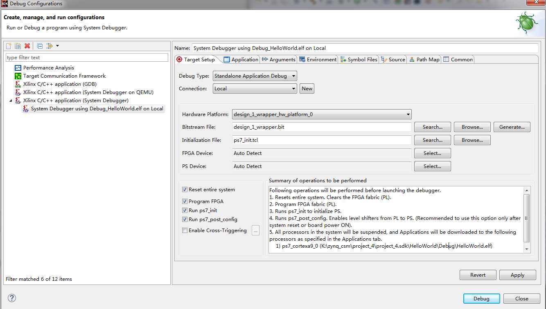Click Select button for FPGA Device
The height and width of the screenshot is (309, 546).
pos(433,153)
